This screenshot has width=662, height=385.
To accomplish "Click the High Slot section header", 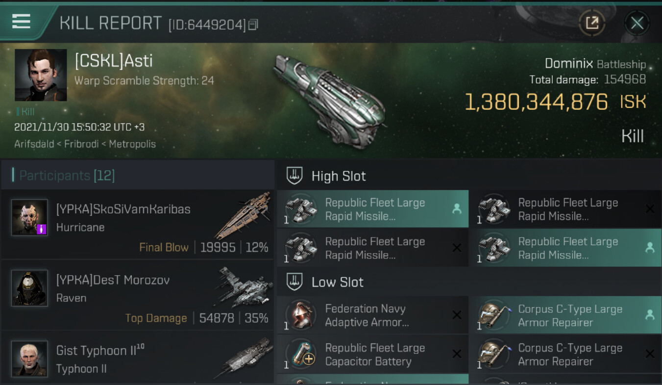I will click(x=339, y=176).
